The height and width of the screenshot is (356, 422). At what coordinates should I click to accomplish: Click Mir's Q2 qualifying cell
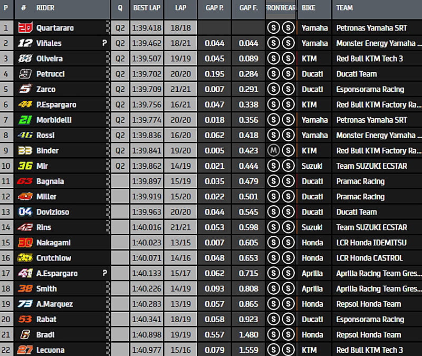120,166
